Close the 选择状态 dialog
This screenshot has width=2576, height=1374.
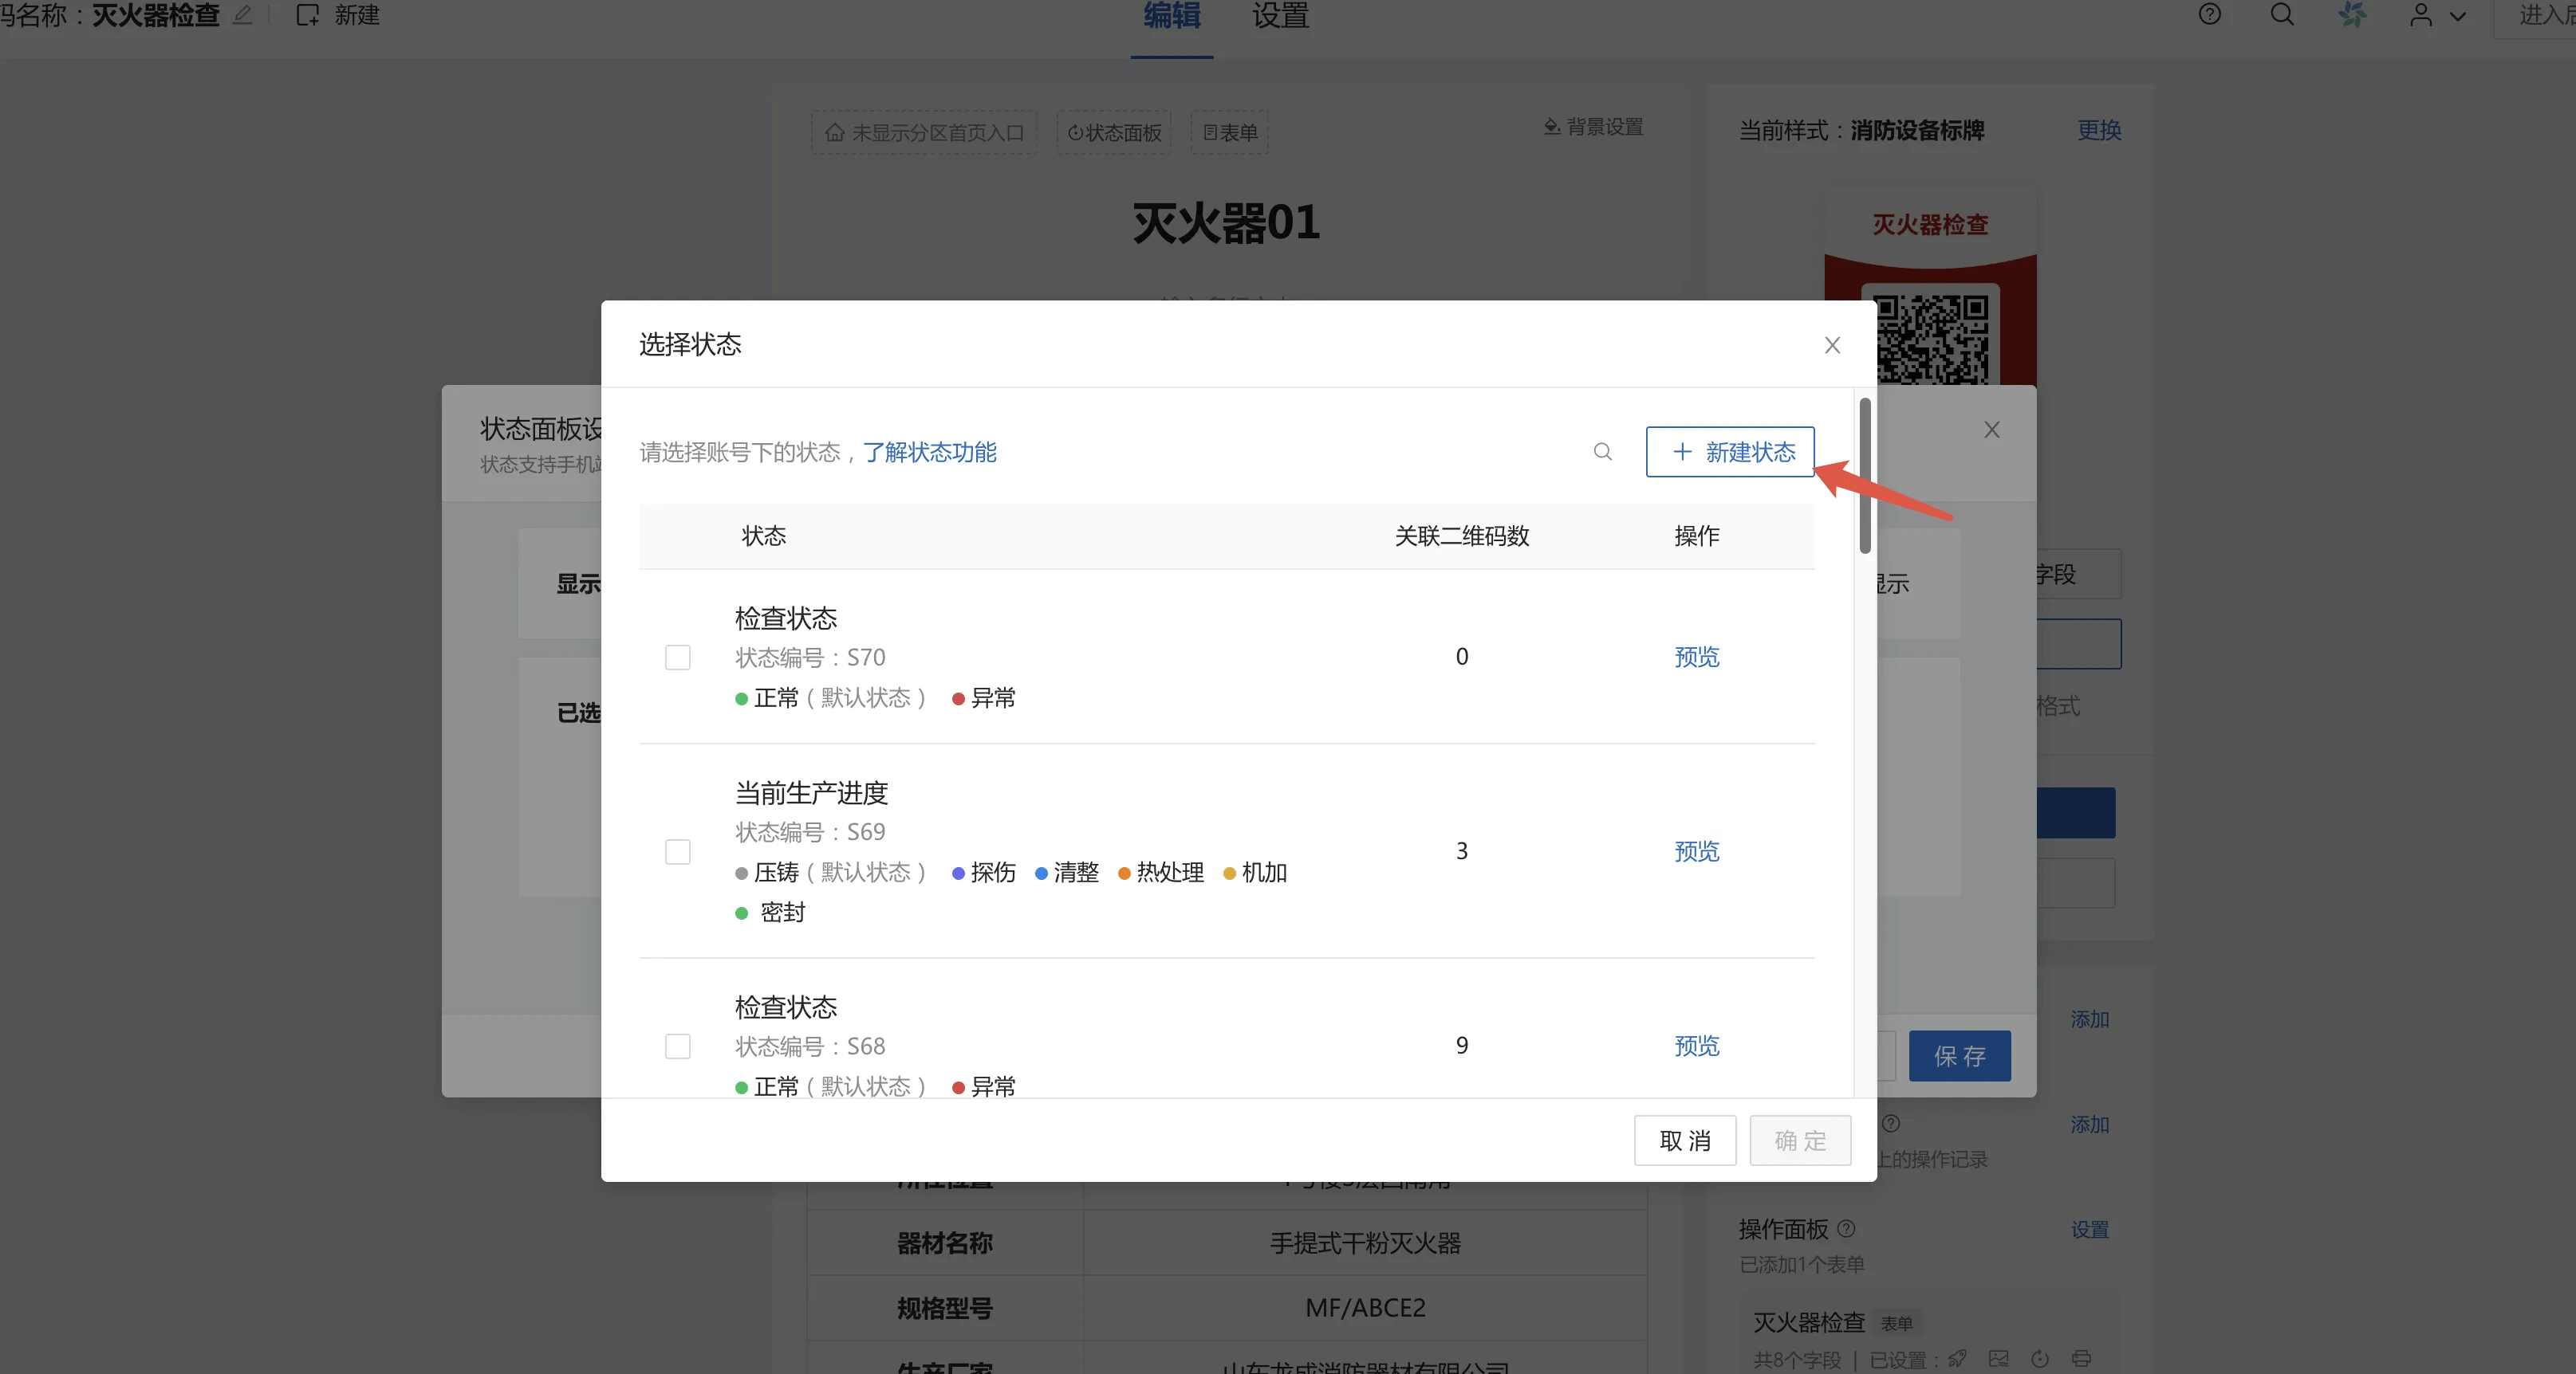pos(1832,345)
